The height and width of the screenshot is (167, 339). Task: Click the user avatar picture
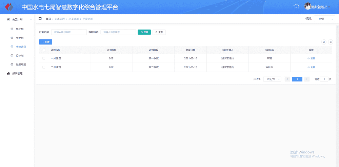307,6
